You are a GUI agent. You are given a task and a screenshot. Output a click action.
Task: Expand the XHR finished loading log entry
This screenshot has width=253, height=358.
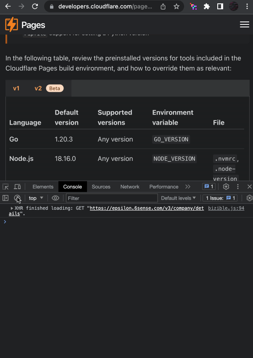[x=12, y=208]
